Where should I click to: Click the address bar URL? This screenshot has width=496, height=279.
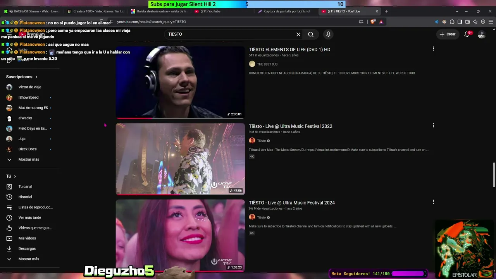coord(152,22)
